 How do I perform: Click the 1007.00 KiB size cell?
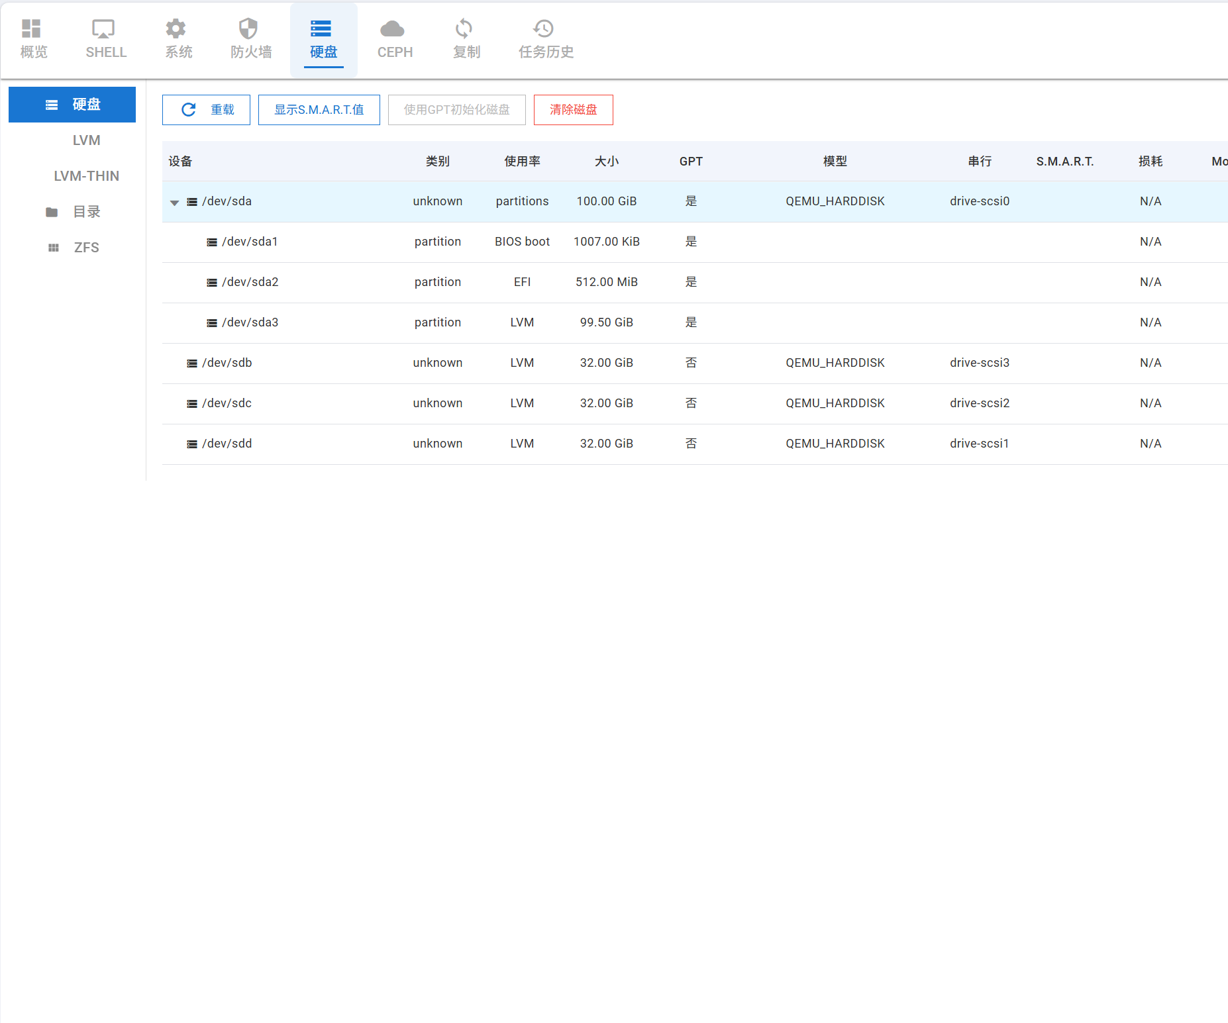click(x=607, y=242)
